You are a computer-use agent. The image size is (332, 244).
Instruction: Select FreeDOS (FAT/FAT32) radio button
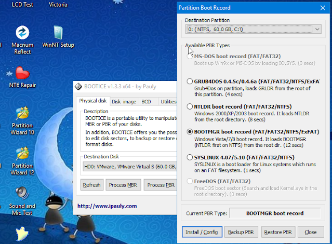(190, 181)
